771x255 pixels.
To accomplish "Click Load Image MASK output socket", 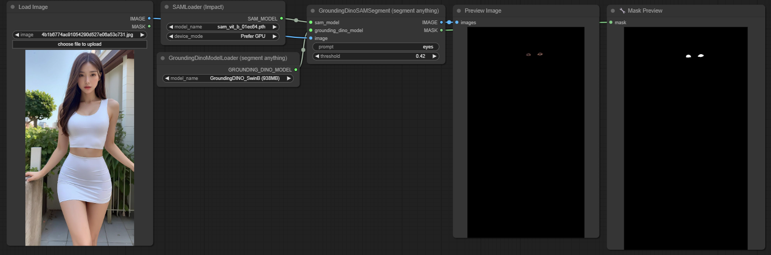I will [150, 26].
